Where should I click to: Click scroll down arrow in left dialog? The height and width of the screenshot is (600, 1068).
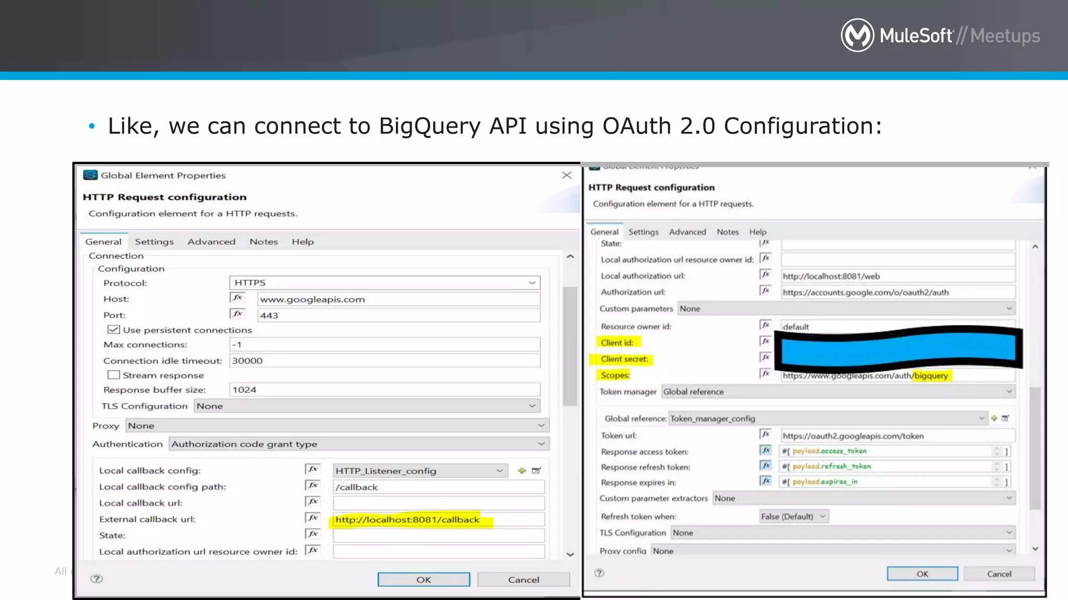coord(571,554)
